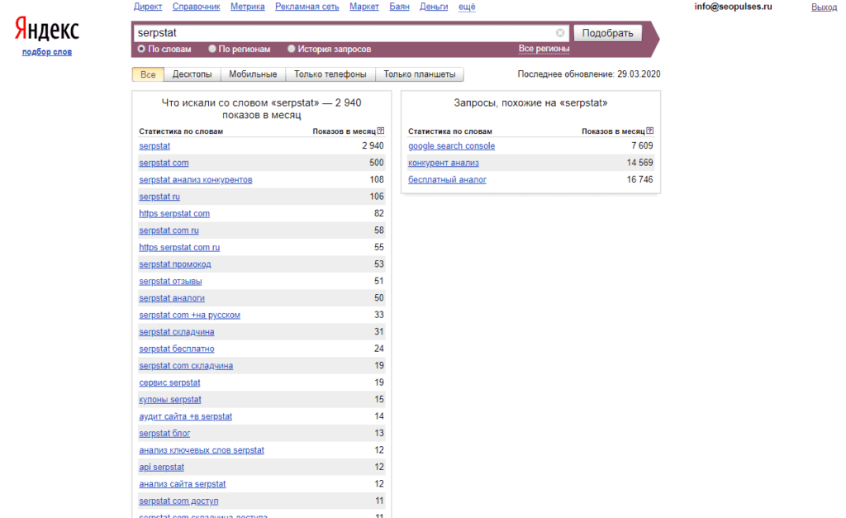Open the 'Все регионы' region selector
Viewport: 846px width, 518px height.
544,49
